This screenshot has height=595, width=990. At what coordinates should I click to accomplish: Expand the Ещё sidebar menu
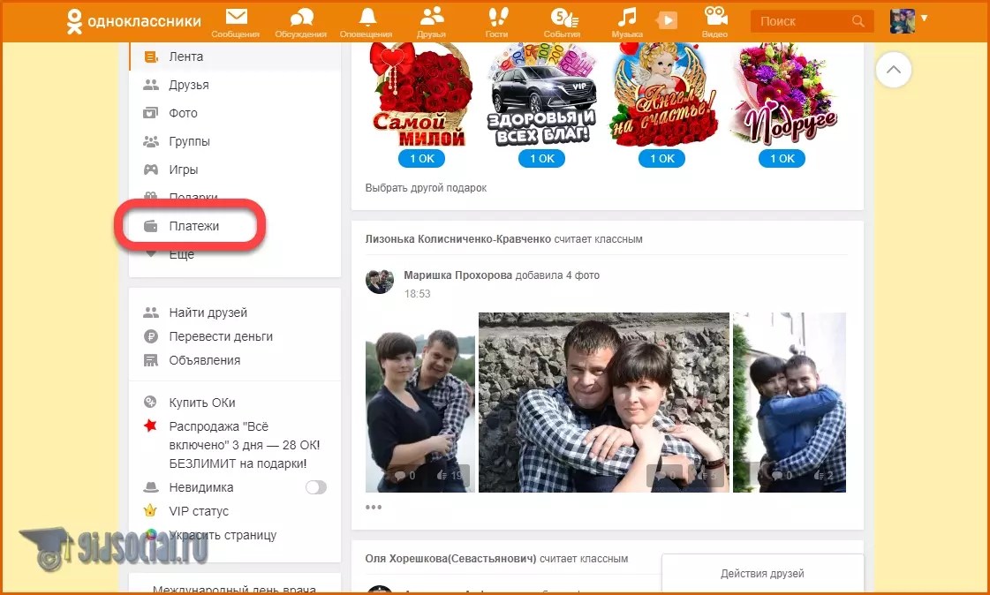click(x=181, y=254)
